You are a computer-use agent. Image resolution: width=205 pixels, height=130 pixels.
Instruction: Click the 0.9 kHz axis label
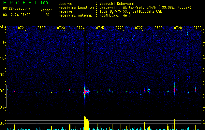pyautogui.click(x=3, y=75)
